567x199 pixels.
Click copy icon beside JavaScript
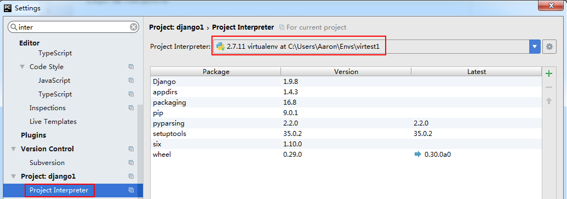[x=131, y=81]
